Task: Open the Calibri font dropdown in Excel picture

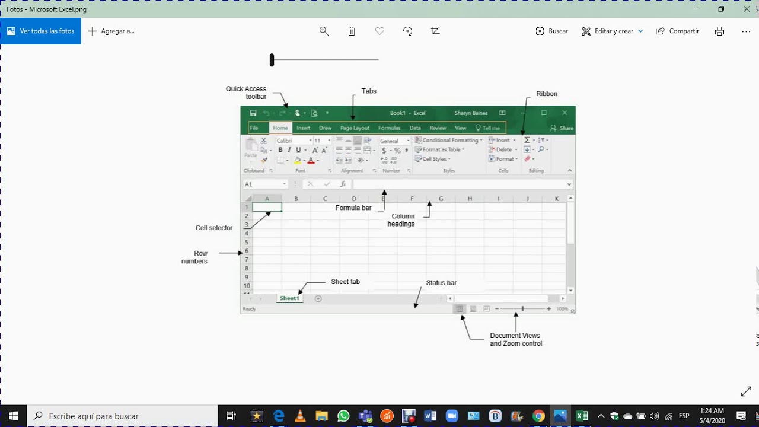Action: (310, 141)
